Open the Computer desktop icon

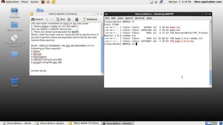(15, 13)
